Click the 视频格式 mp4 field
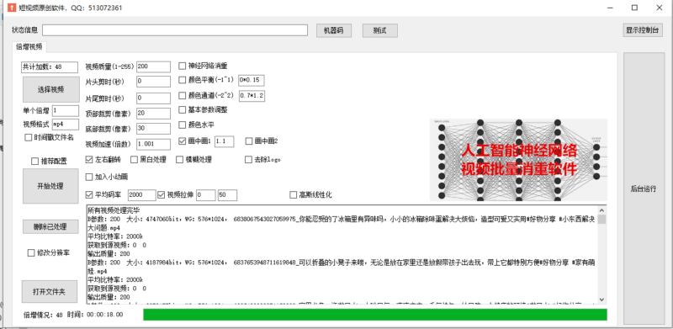673x329 pixels. click(66, 125)
